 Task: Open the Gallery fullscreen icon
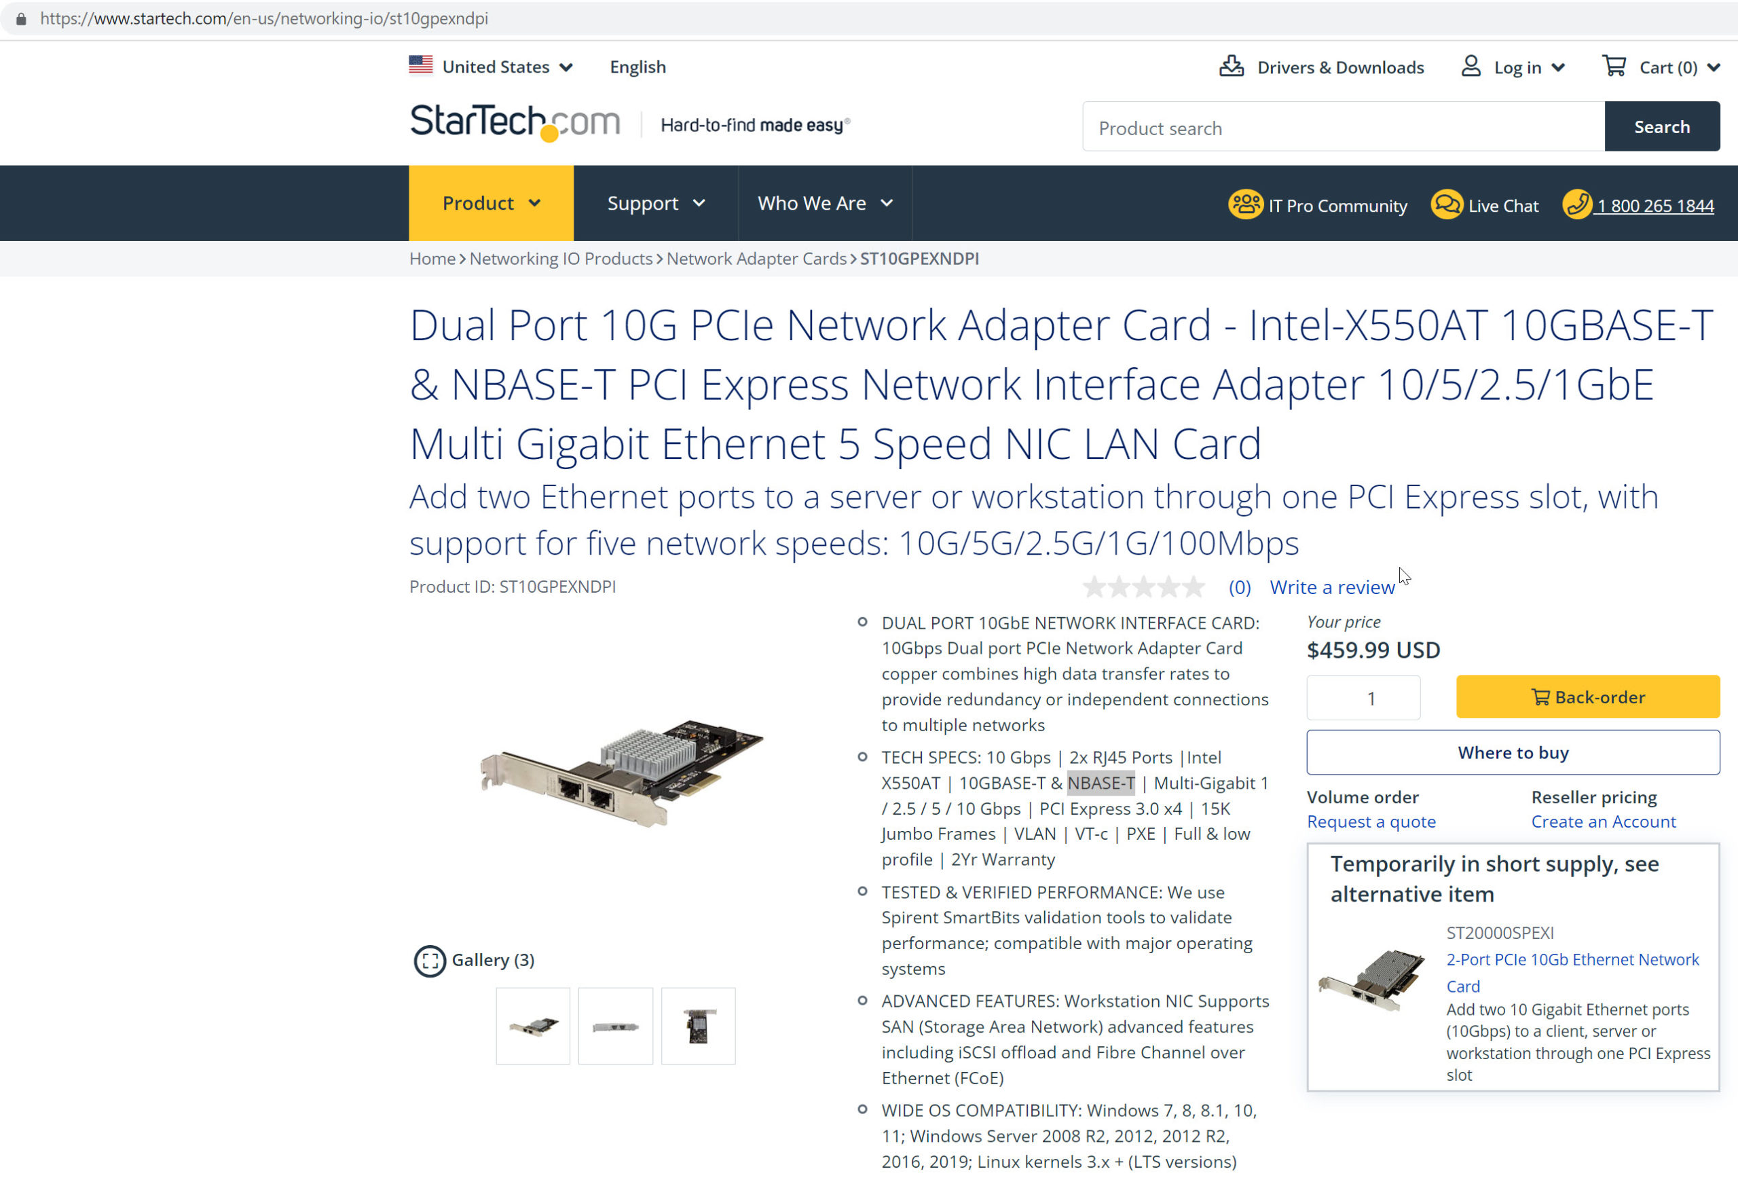(429, 961)
